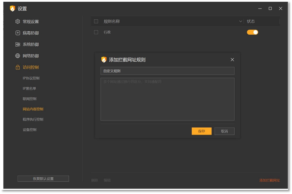The width and height of the screenshot is (292, 194).
Task: Click the URL list text area
Action: (x=167, y=99)
